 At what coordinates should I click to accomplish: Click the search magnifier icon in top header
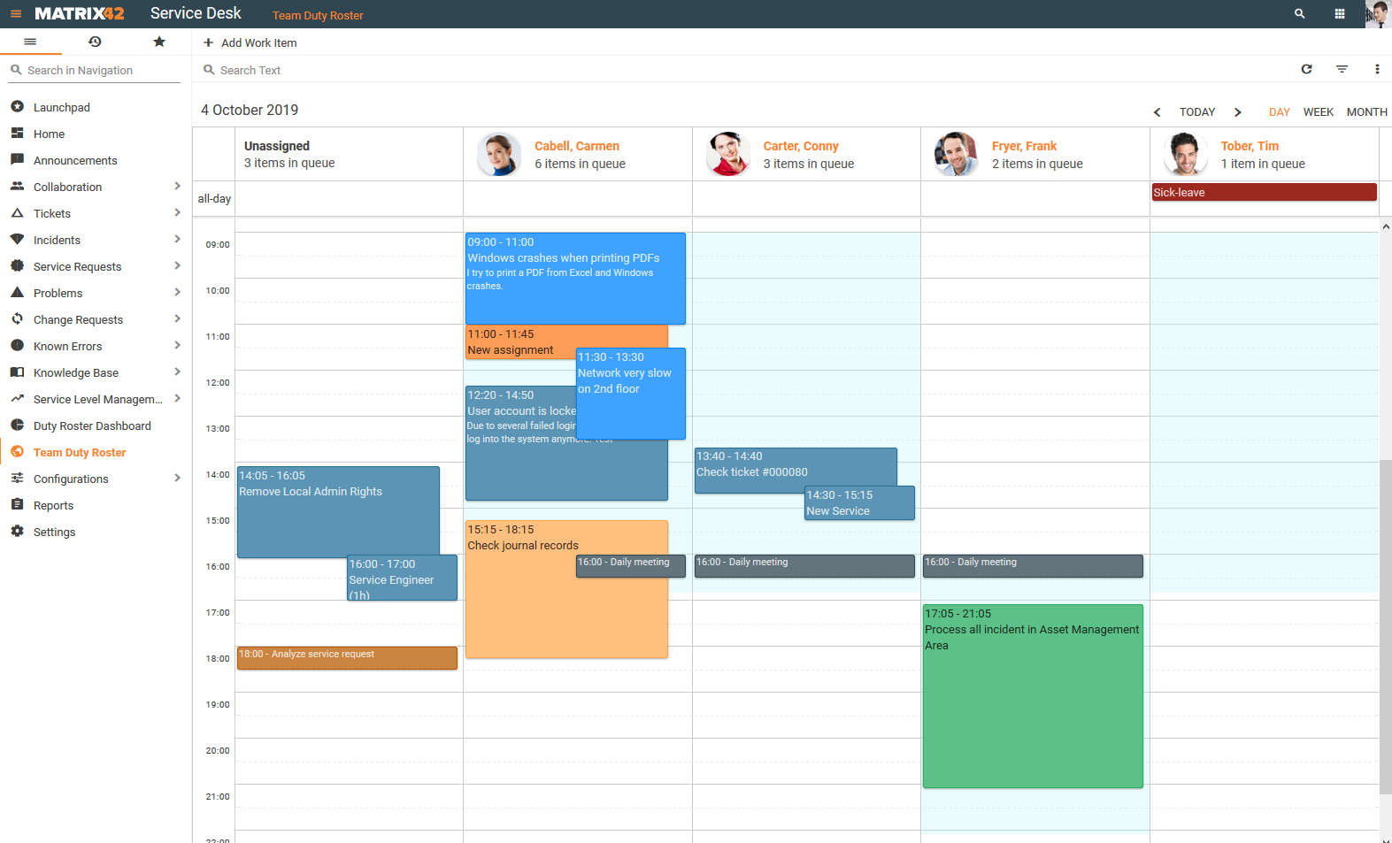1299,14
